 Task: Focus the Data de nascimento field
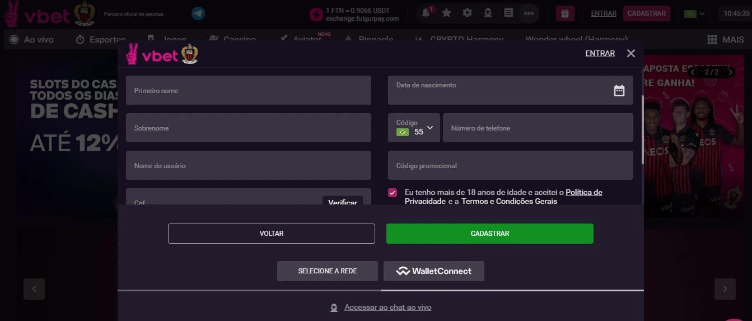pos(511,90)
